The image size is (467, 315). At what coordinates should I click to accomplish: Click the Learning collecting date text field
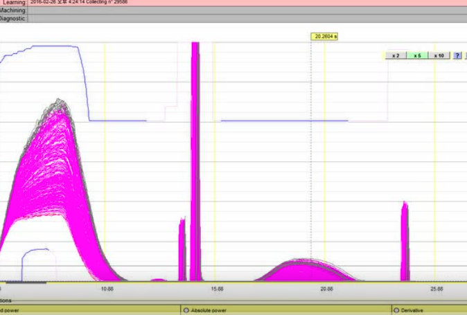click(83, 2)
